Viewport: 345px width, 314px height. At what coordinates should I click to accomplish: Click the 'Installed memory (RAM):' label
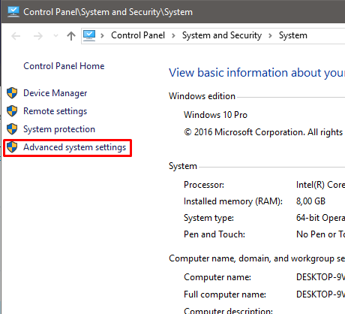(x=233, y=201)
